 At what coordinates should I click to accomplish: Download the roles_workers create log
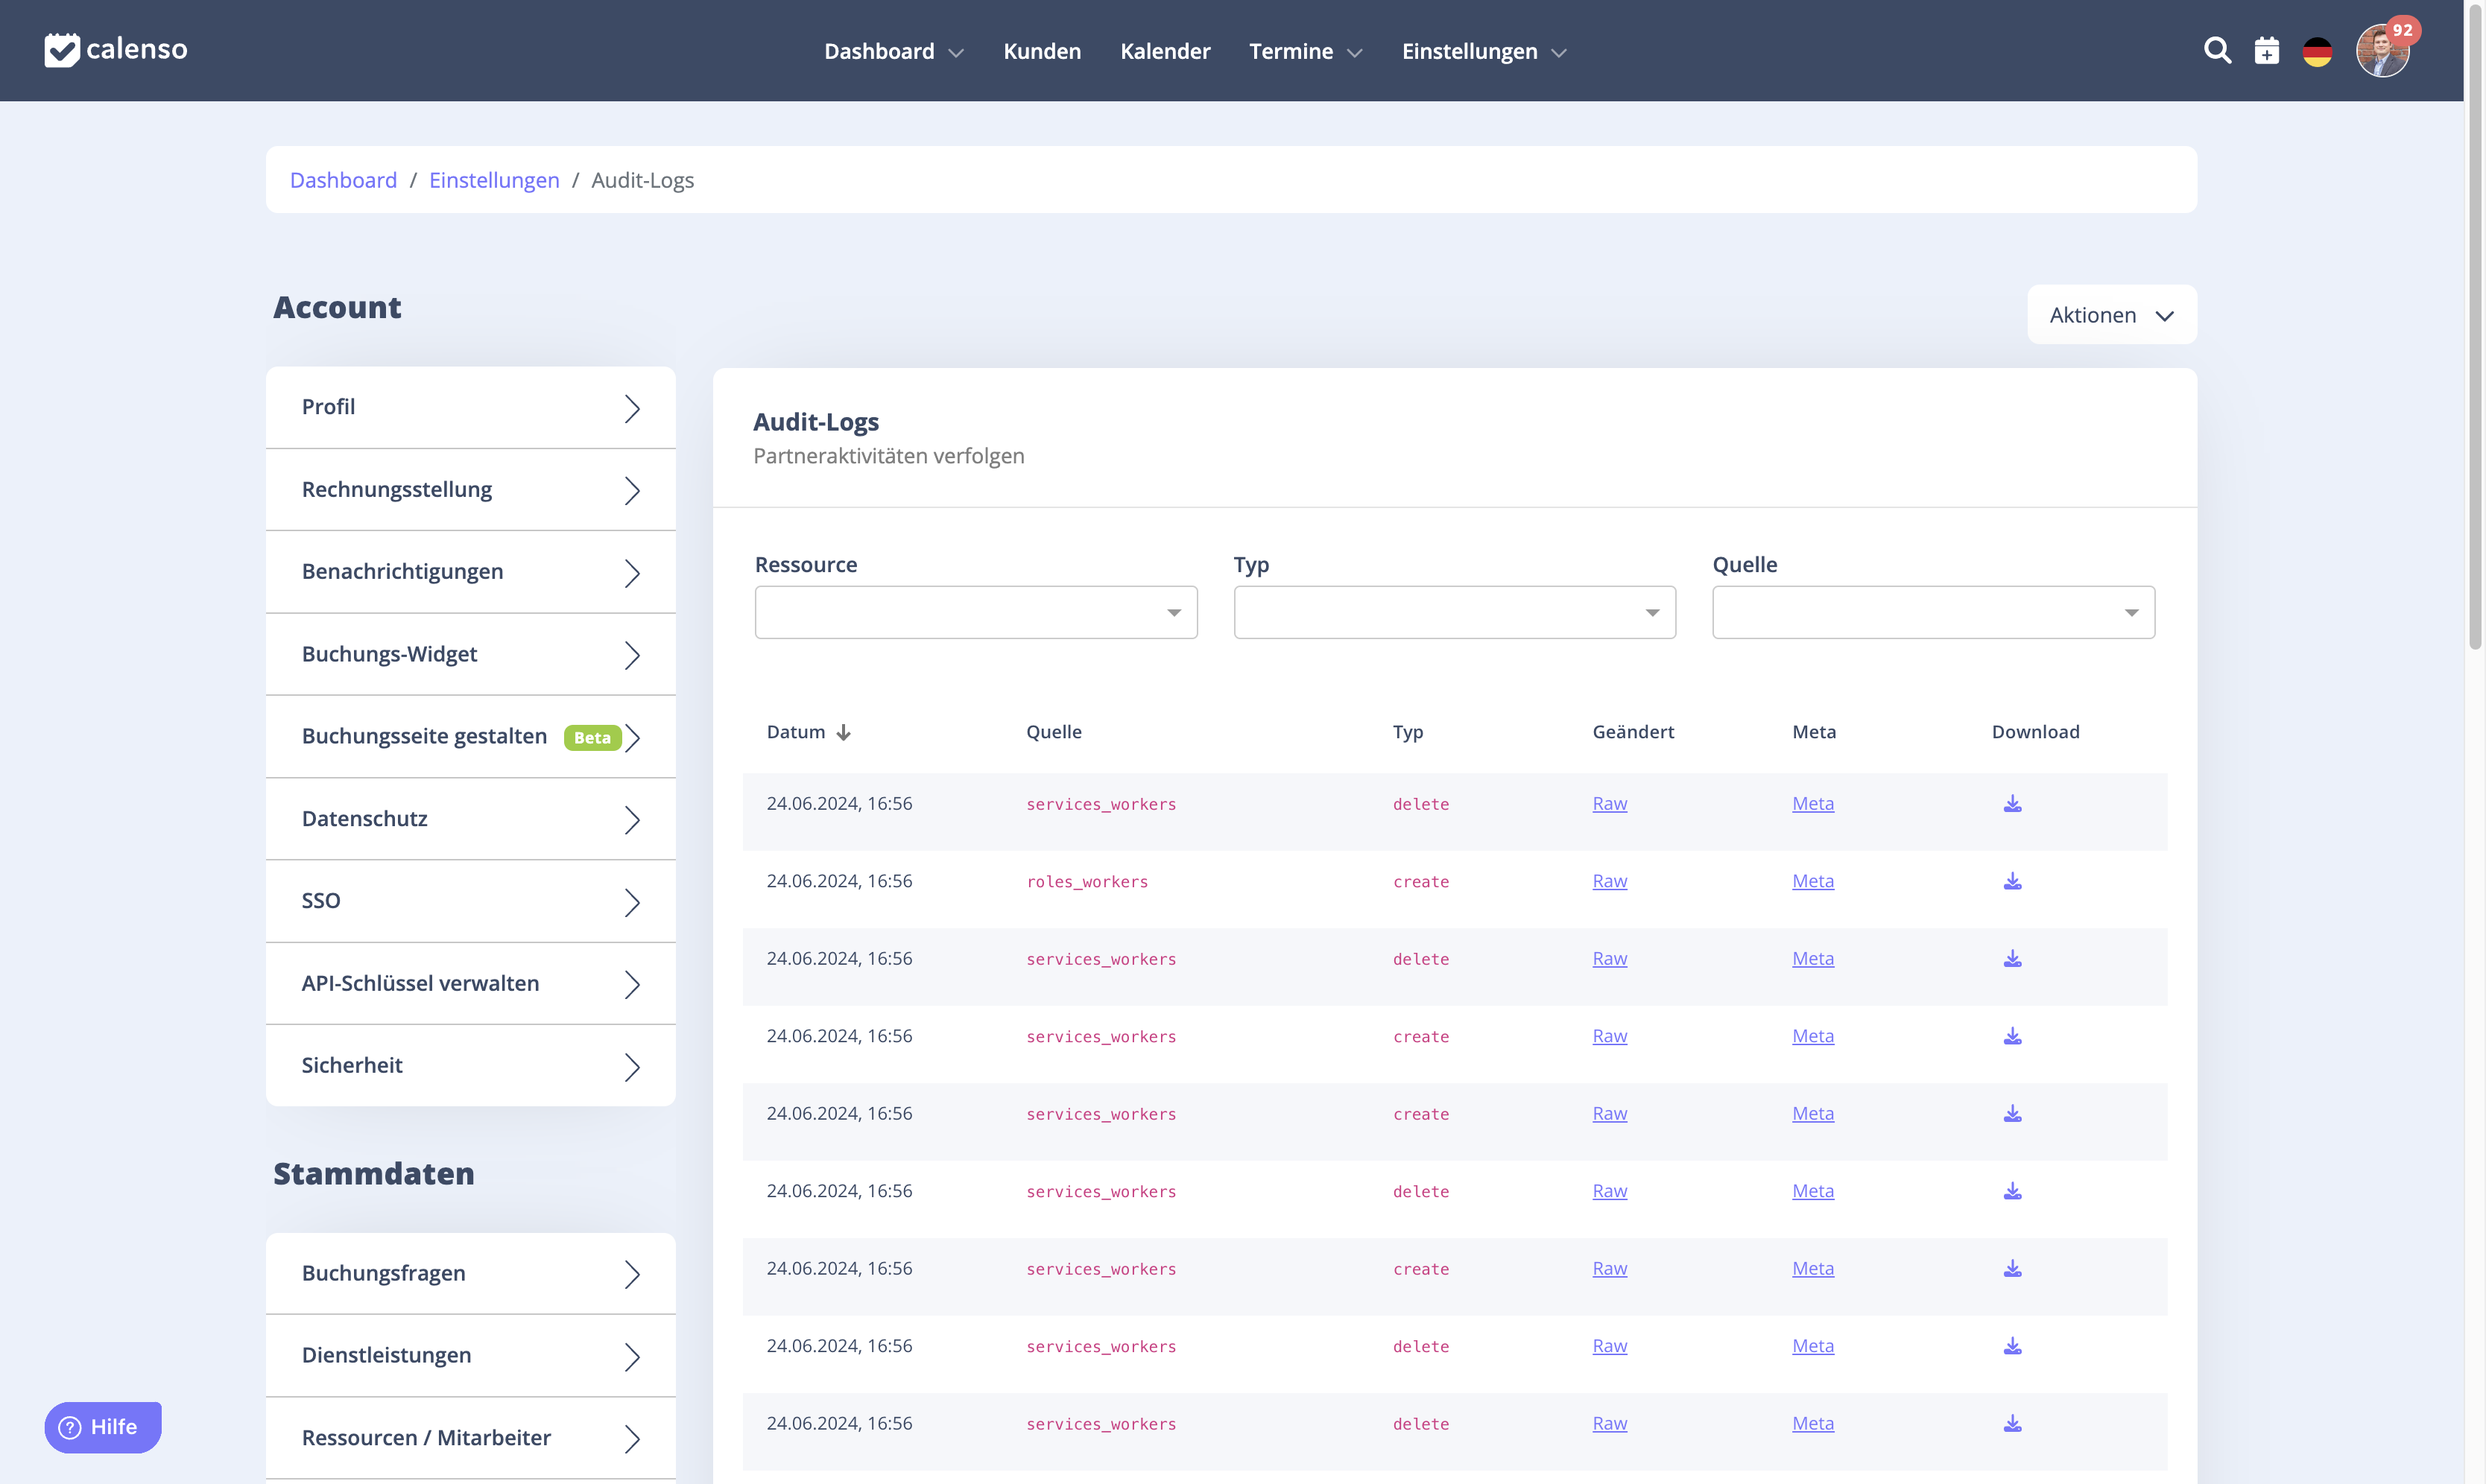tap(2012, 881)
